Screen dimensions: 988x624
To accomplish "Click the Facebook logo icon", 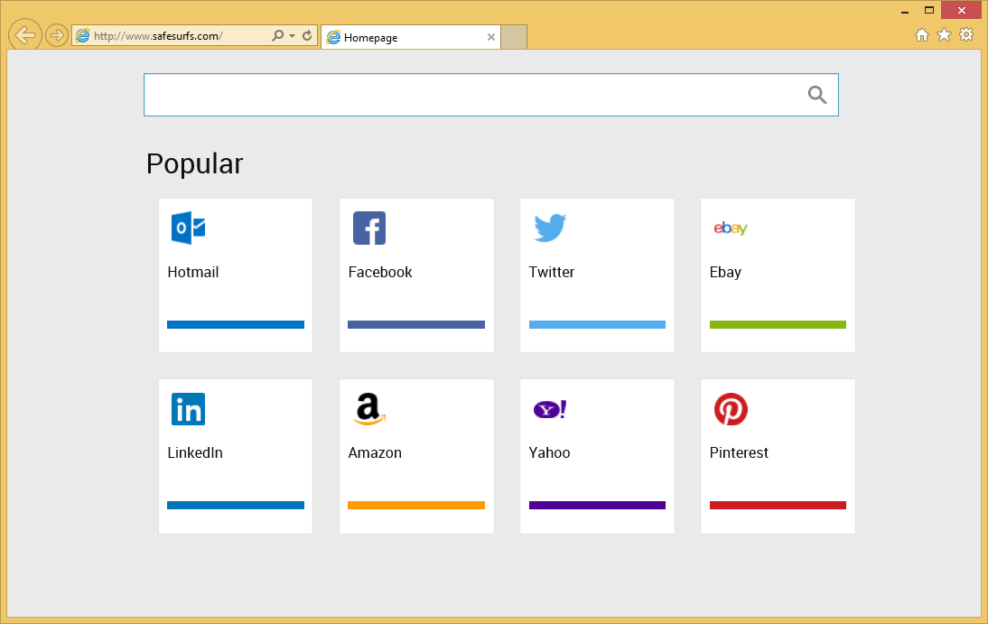I will (x=369, y=228).
